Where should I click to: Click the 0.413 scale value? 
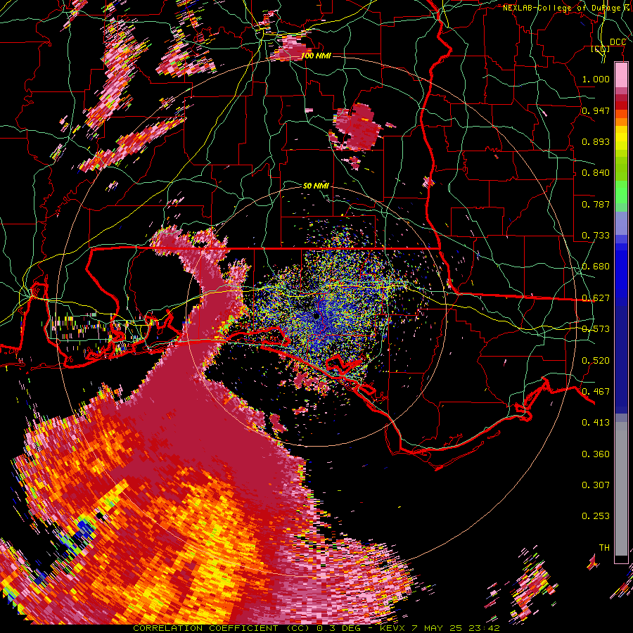(x=596, y=423)
